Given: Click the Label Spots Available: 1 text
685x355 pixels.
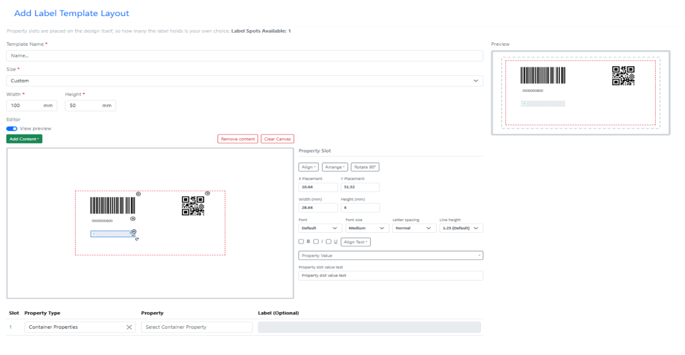Looking at the screenshot, I should (261, 31).
